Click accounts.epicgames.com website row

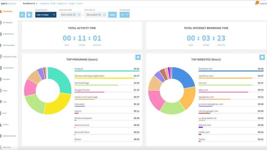pos(231,105)
